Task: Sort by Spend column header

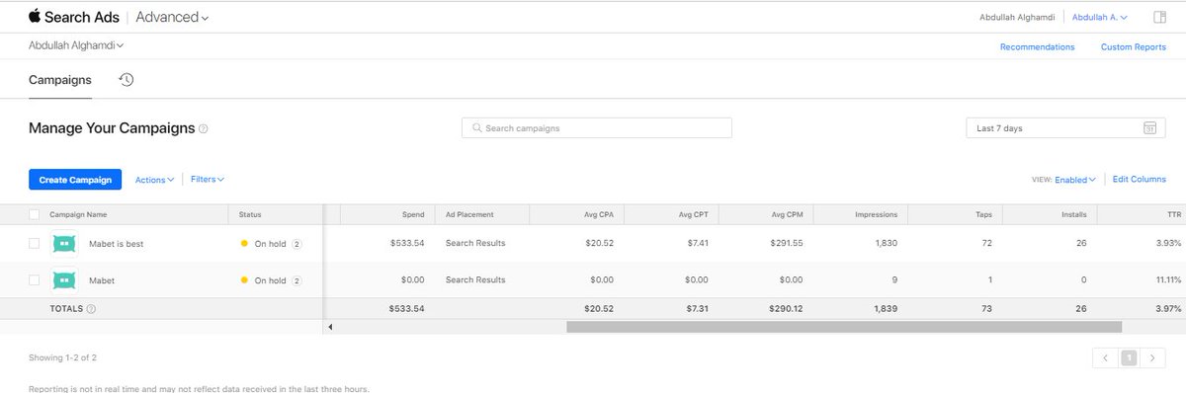Action: click(413, 214)
